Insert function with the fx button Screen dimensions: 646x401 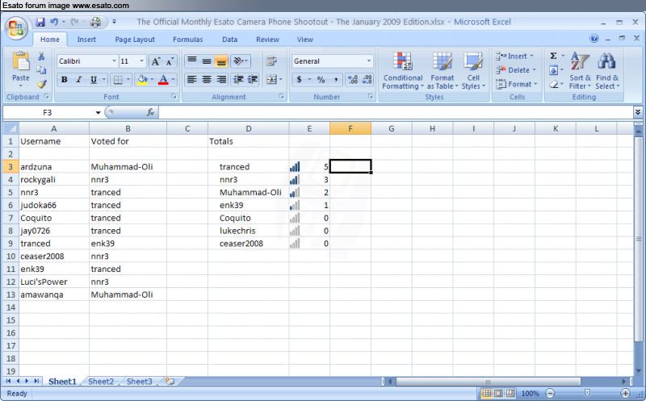pyautogui.click(x=150, y=112)
